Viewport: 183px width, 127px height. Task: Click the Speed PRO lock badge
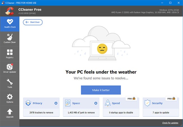tap(132, 99)
